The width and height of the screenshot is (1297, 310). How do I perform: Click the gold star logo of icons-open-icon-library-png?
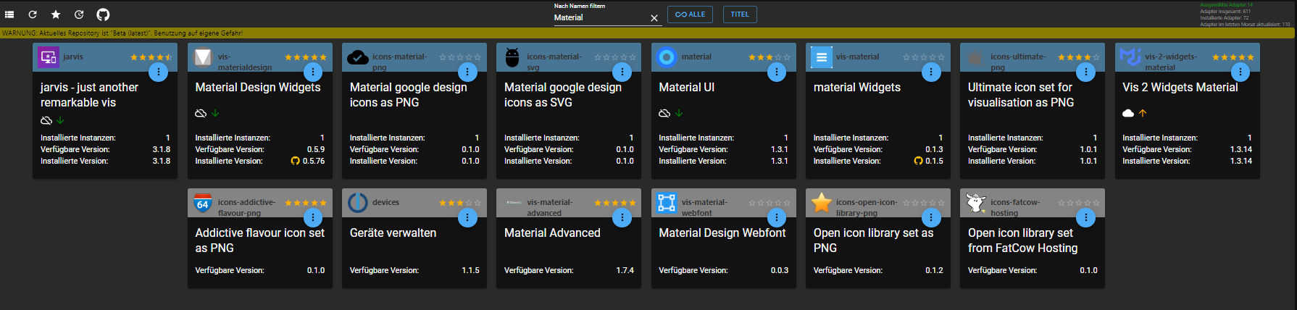[822, 203]
